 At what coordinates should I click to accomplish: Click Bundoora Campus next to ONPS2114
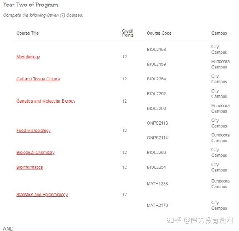click(221, 138)
